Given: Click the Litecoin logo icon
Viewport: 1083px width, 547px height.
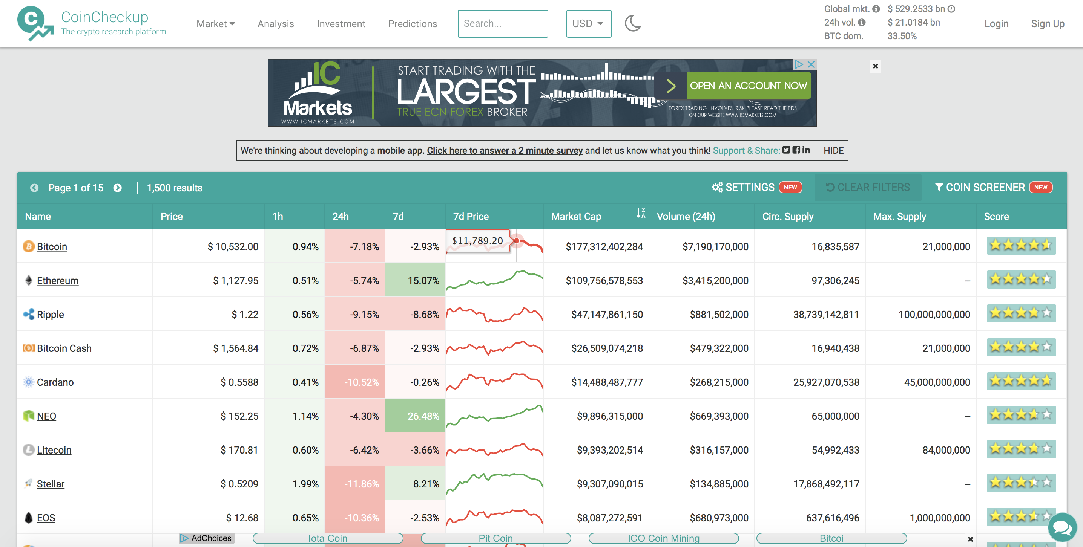Looking at the screenshot, I should (x=28, y=449).
